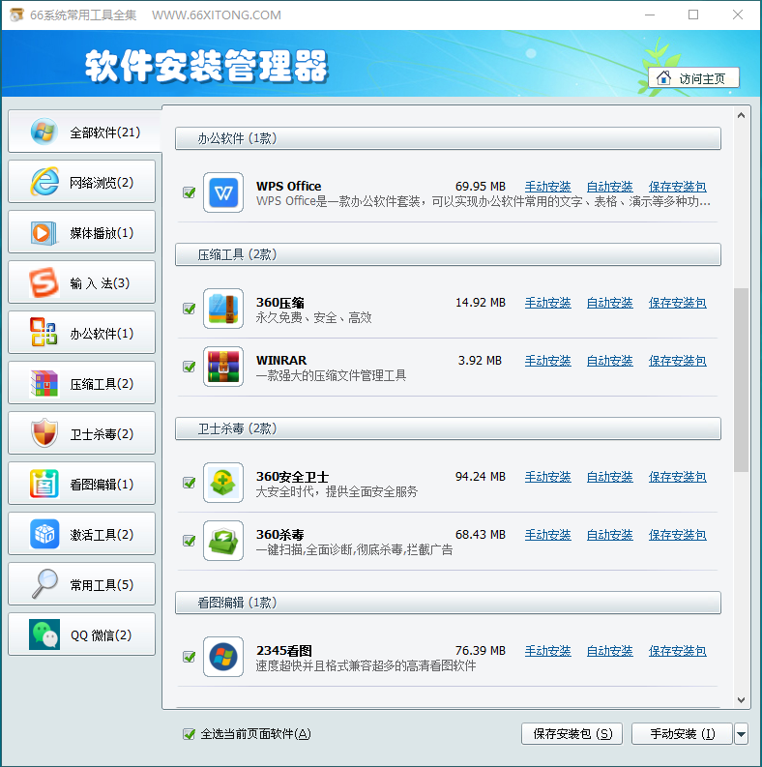
Task: Click the 360杀毒 app icon
Action: click(223, 540)
